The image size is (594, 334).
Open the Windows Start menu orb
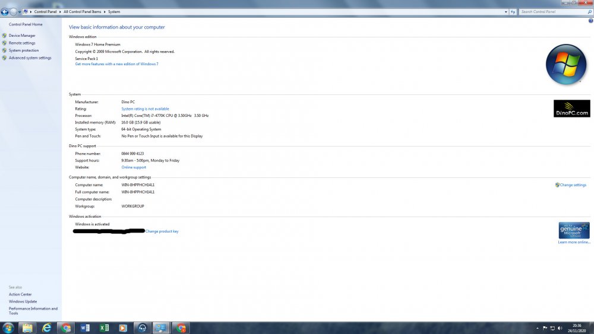pos(8,328)
